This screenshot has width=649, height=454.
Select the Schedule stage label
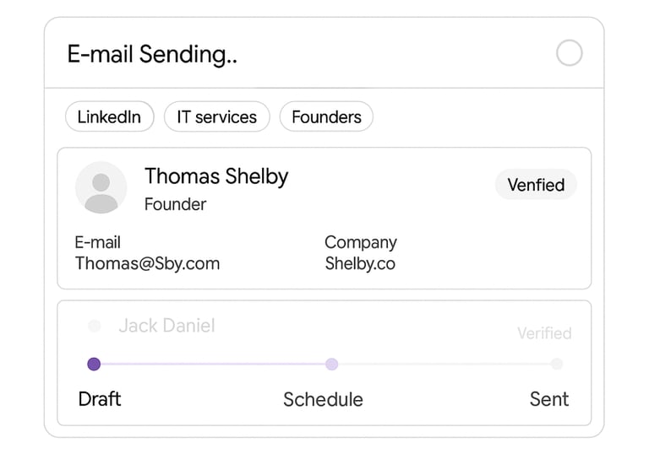pyautogui.click(x=323, y=399)
